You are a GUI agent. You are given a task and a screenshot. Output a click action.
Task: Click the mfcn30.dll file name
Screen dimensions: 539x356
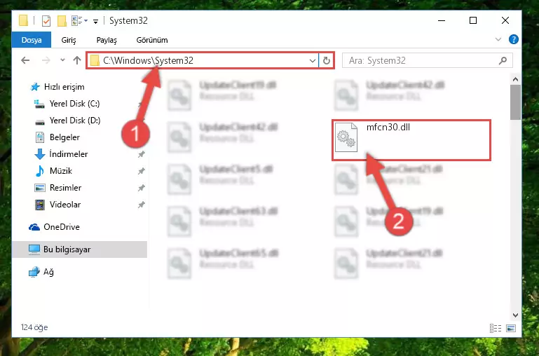tap(388, 128)
